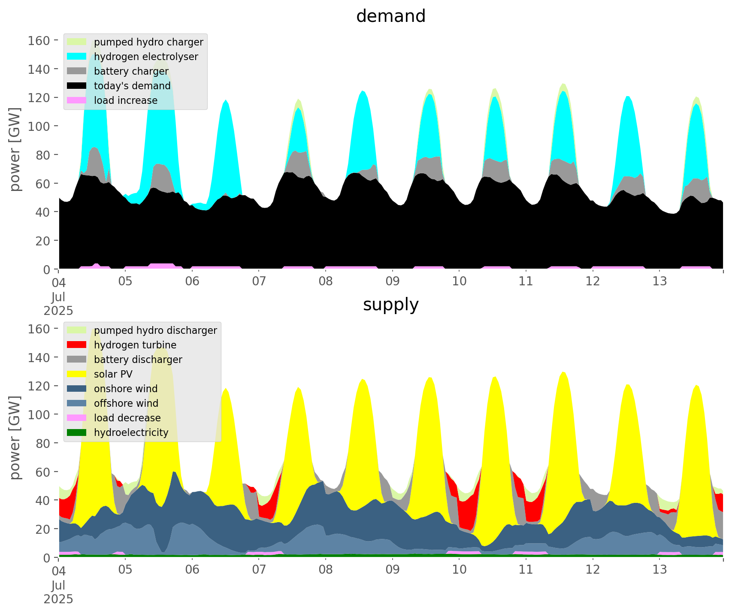Click the dark blue onshore wind swatch
The width and height of the screenshot is (732, 614).
[77, 389]
